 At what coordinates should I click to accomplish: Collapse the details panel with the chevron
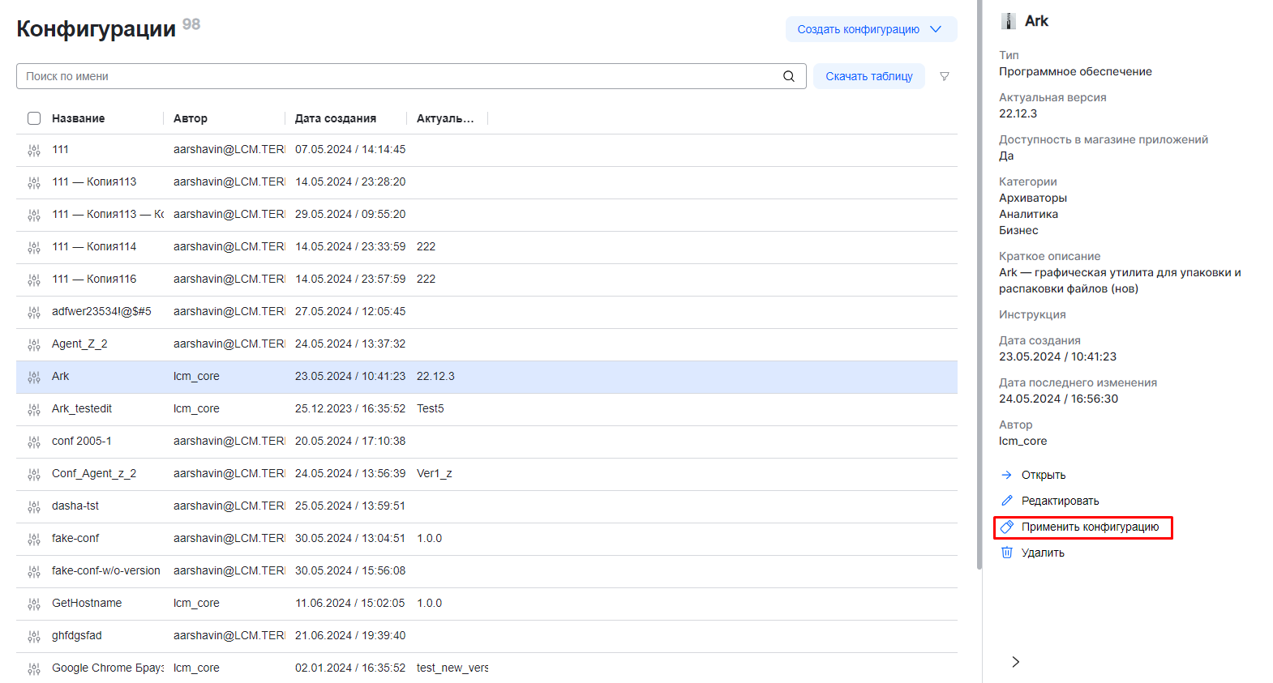[1015, 662]
